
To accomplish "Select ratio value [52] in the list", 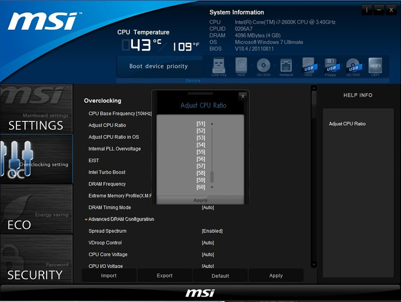I will click(x=201, y=131).
